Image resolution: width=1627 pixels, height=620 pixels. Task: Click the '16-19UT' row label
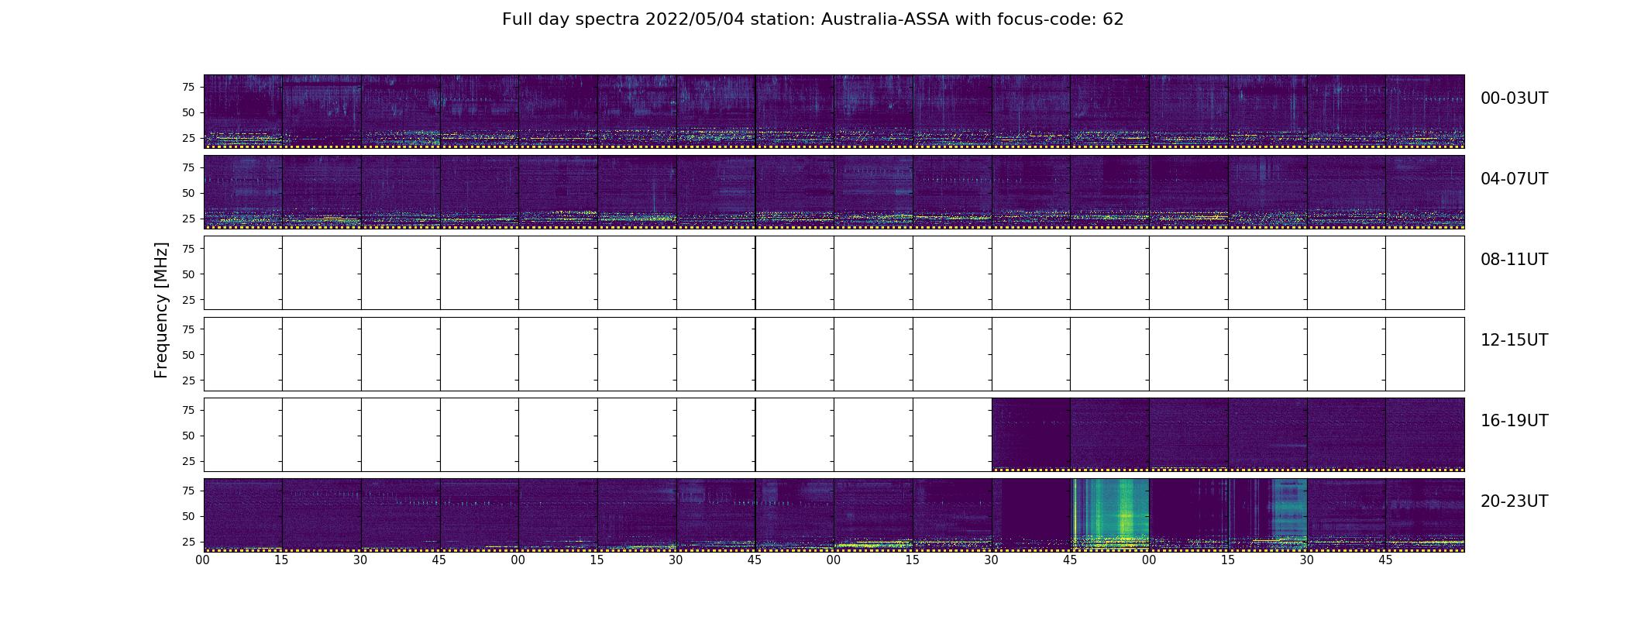(1514, 421)
